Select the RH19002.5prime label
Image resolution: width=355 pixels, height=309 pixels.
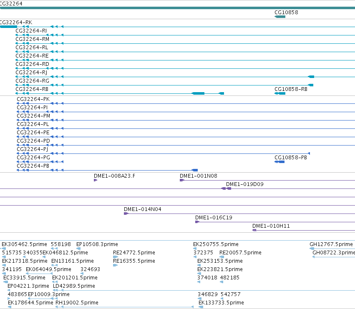77,303
